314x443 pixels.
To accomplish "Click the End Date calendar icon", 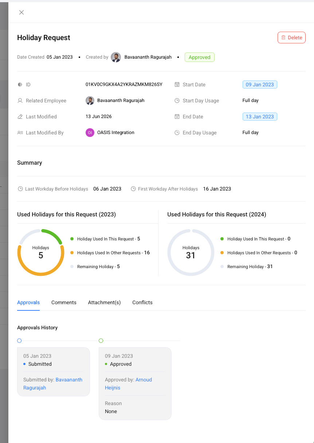I will [177, 117].
